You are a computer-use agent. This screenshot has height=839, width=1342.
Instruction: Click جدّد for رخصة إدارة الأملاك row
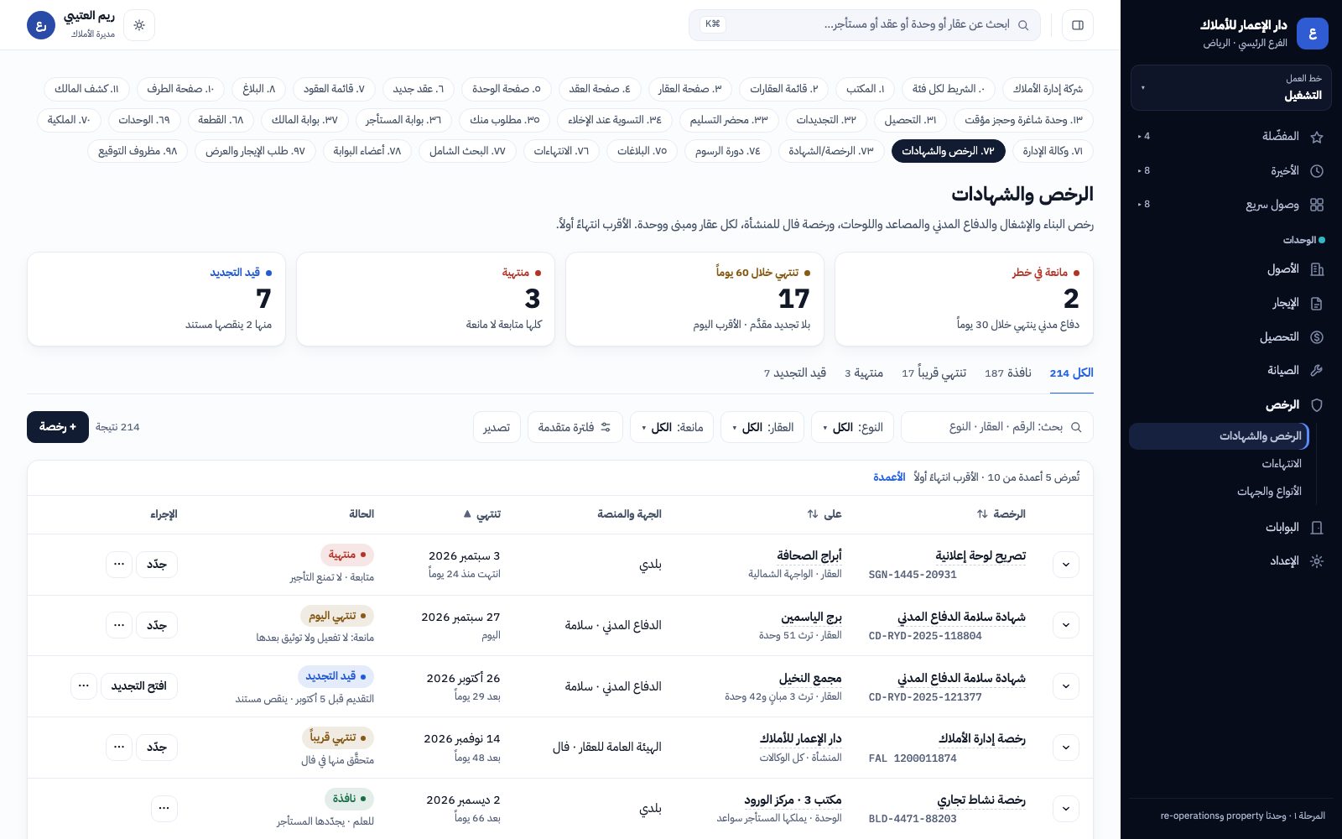tap(157, 747)
